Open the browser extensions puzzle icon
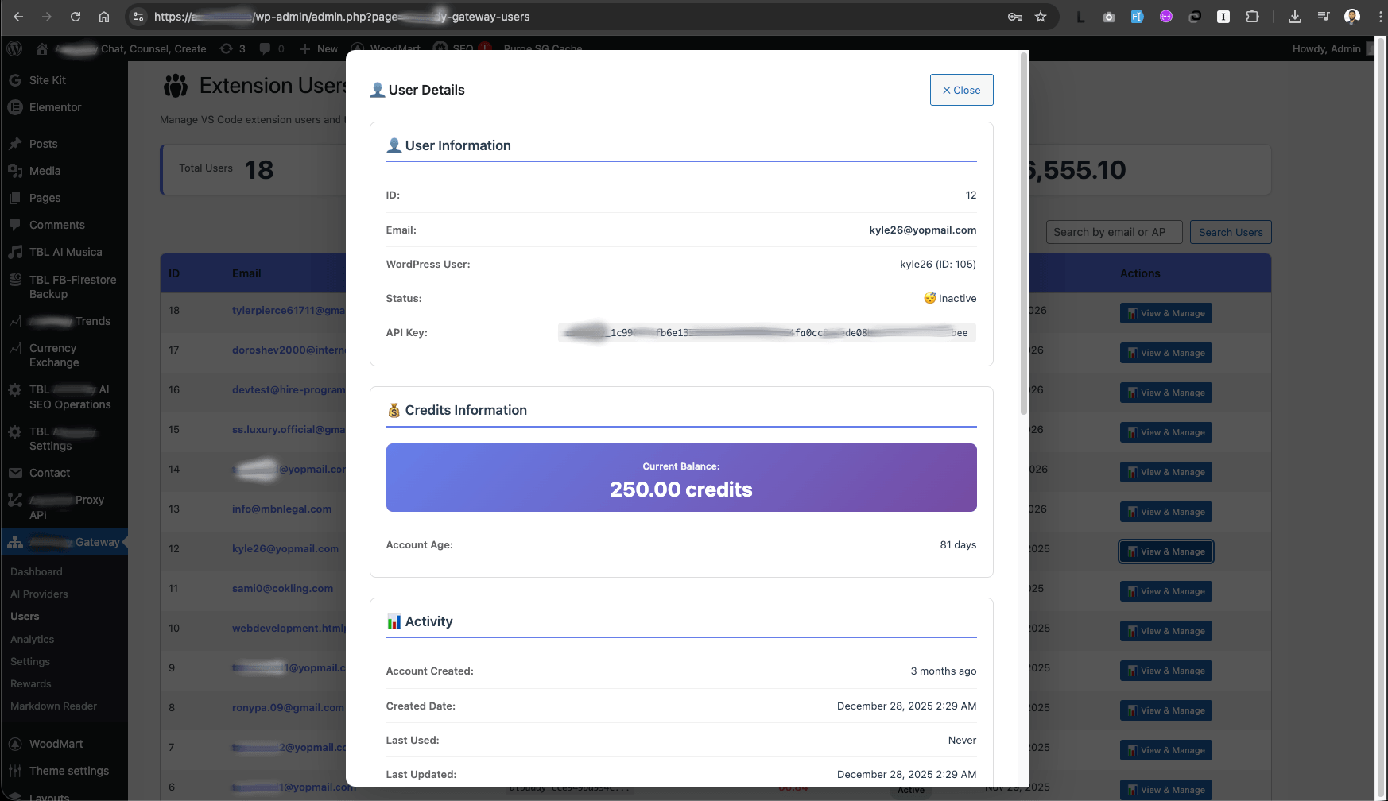 (1252, 17)
